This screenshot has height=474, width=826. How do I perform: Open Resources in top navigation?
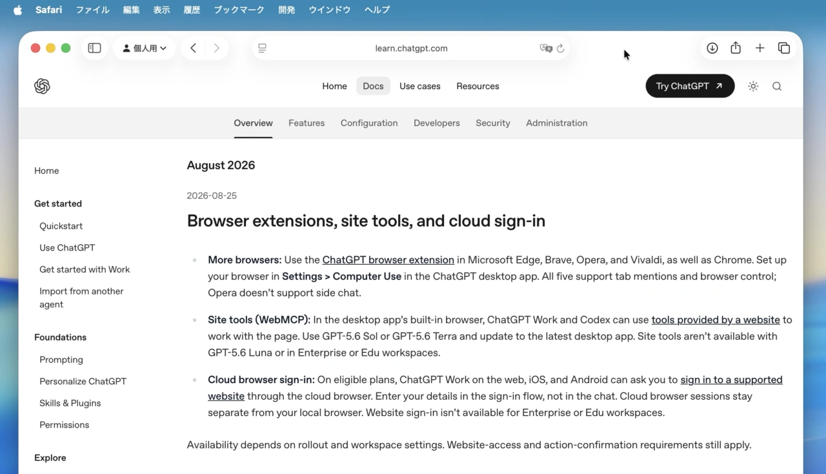[478, 86]
